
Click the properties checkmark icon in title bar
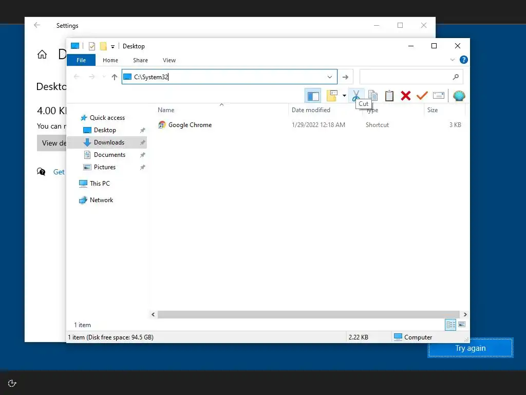click(x=91, y=46)
